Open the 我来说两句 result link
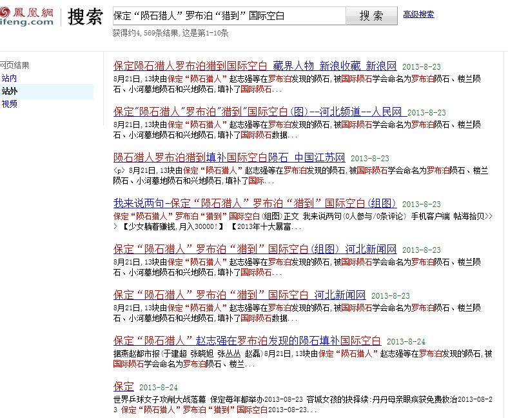This screenshot has height=418, width=508. [x=255, y=203]
